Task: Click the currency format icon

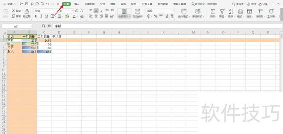Action: point(149,16)
